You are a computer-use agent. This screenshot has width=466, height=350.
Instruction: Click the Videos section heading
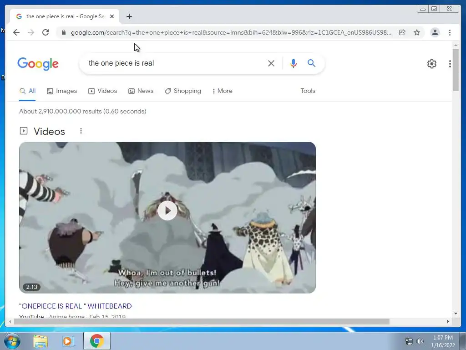(x=49, y=131)
